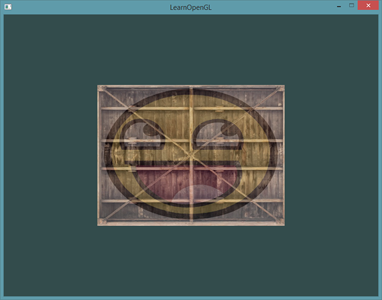Minimize the LearnOpenGL window

[336, 6]
